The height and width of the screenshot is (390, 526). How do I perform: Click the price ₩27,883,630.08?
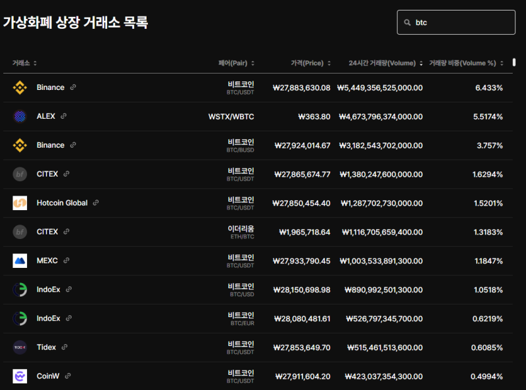tap(302, 88)
